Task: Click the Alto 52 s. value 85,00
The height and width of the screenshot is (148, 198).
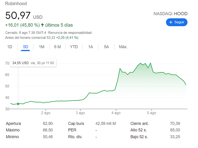Action: click(175, 130)
